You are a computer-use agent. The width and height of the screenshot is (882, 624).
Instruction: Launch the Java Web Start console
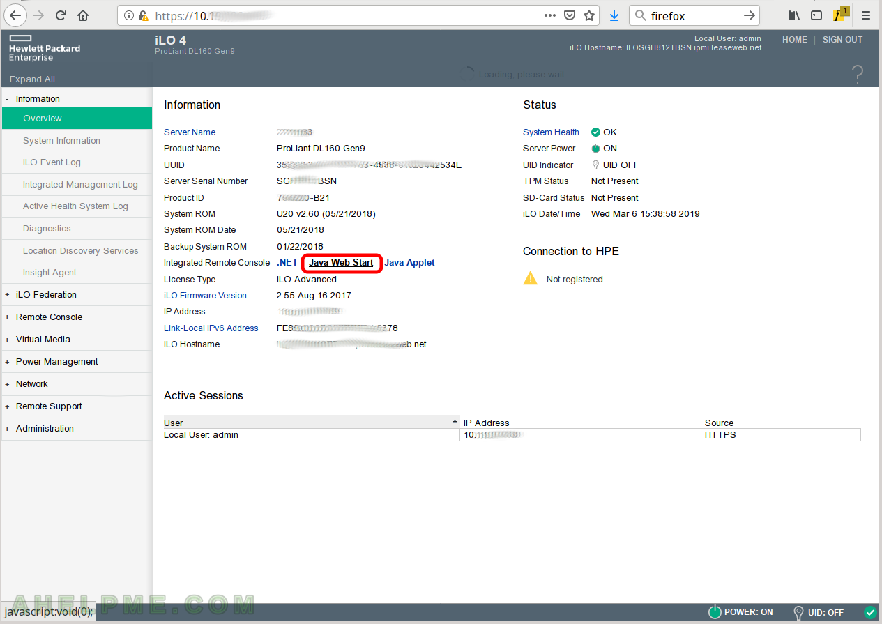click(341, 263)
